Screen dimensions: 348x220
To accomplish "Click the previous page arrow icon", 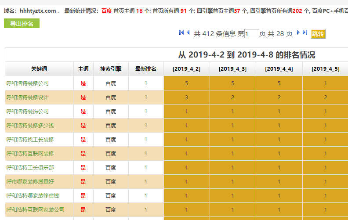I will pyautogui.click(x=188, y=32).
